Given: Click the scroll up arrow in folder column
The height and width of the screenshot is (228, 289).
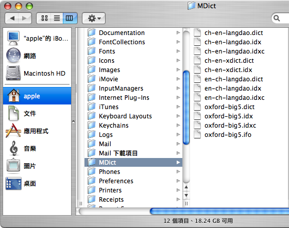Looking at the screenshot, I should (186, 187).
